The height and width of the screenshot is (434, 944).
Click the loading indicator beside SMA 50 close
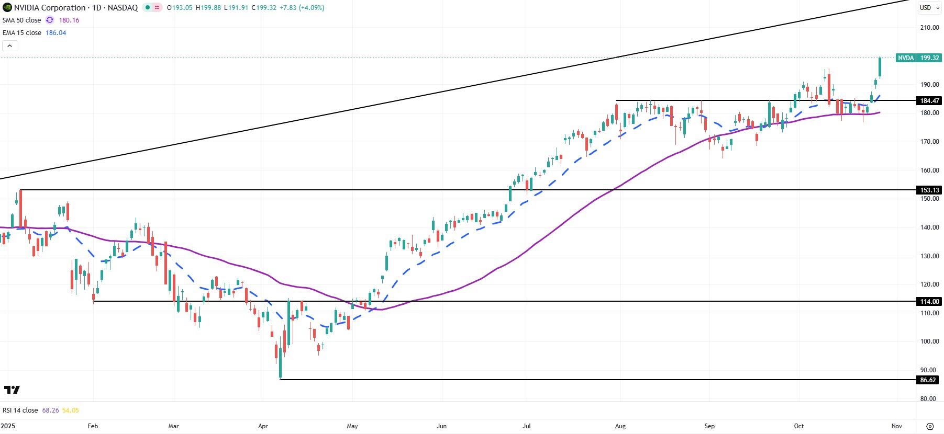coord(49,20)
